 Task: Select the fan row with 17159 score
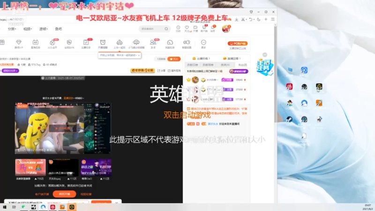[x=217, y=99]
